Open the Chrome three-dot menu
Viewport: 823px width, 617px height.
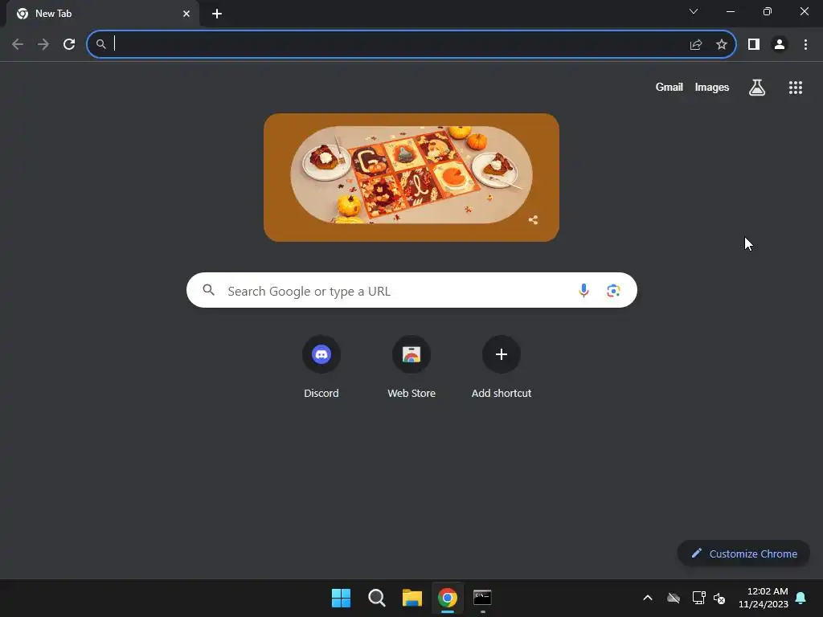[x=805, y=45]
